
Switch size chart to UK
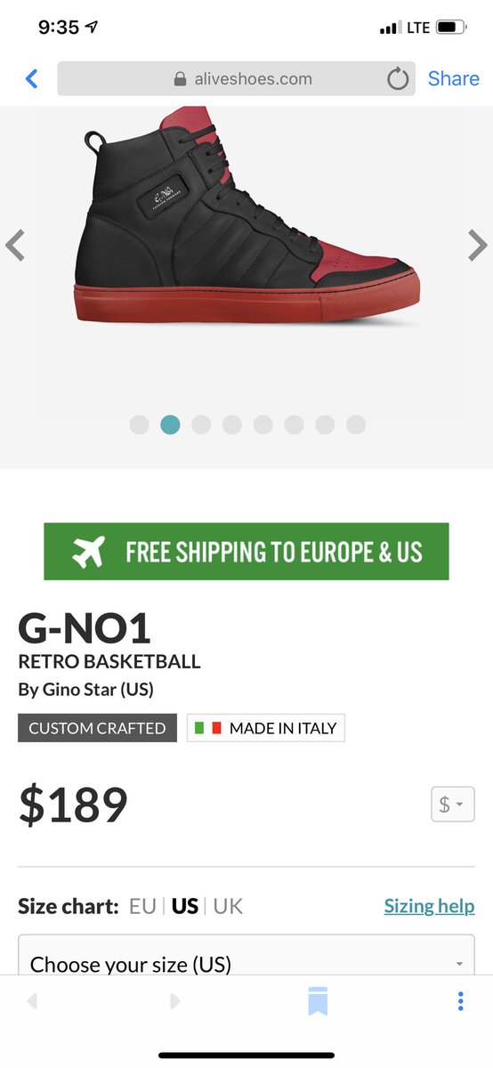228,906
